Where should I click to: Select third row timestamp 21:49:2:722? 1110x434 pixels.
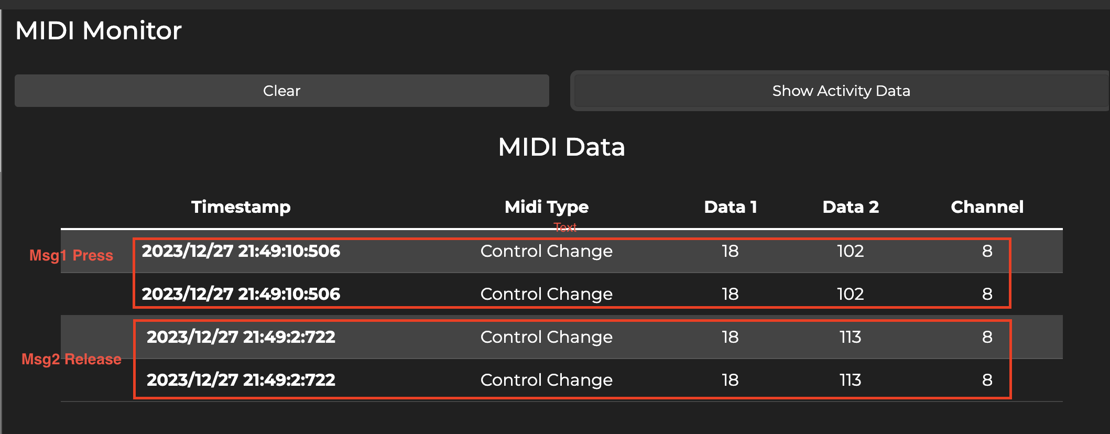(241, 337)
